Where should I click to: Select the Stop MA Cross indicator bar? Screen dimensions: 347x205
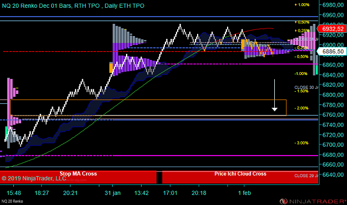pos(78,177)
